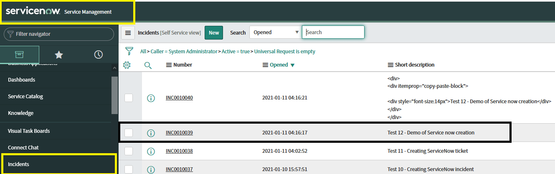The width and height of the screenshot is (555, 174).
Task: Open the gear icon to personalize list columns
Action: coord(127,65)
